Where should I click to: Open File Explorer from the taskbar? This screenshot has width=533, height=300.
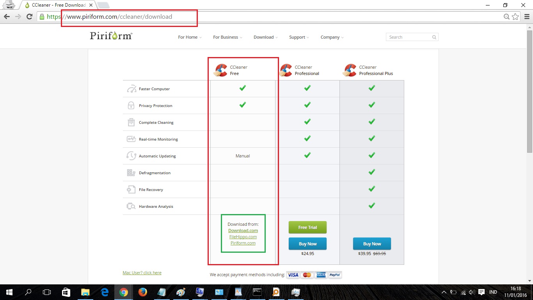click(x=85, y=292)
